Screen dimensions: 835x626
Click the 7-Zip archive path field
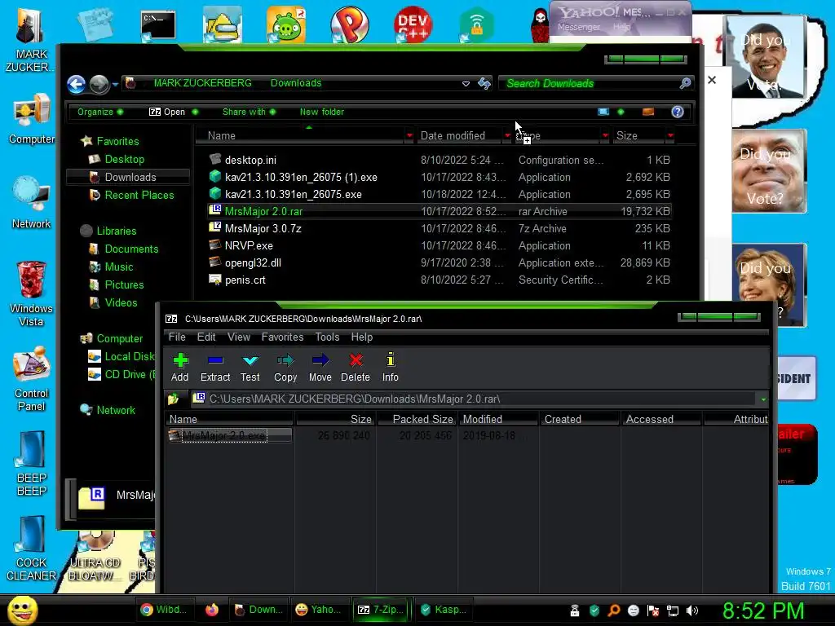click(x=474, y=399)
